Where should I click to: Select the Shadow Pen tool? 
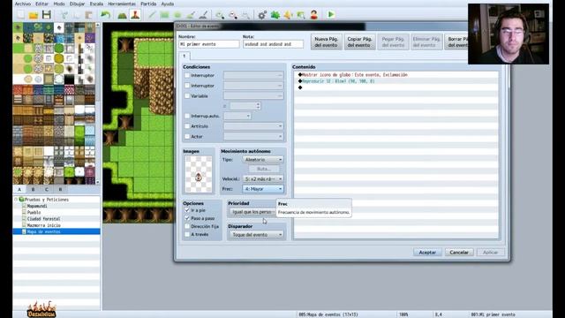[x=203, y=15]
